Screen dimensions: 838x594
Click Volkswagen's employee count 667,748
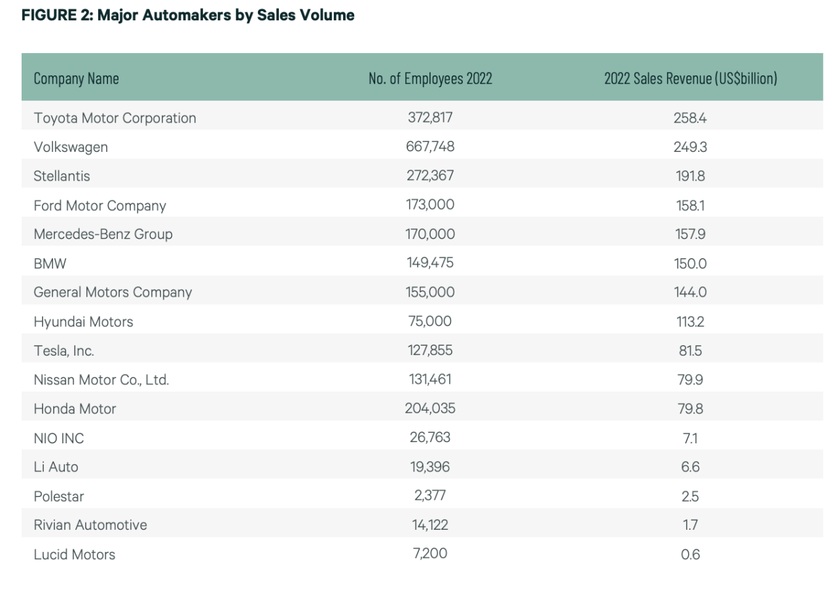coord(430,147)
